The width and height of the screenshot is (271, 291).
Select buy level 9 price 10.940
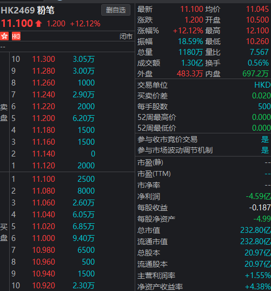(x=44, y=274)
